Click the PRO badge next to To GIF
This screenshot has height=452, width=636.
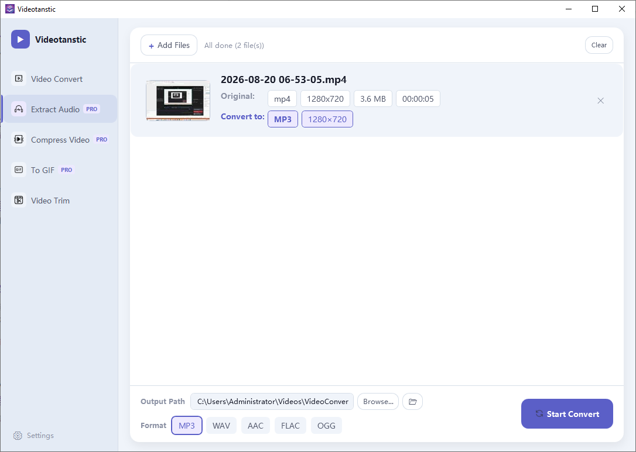click(67, 170)
